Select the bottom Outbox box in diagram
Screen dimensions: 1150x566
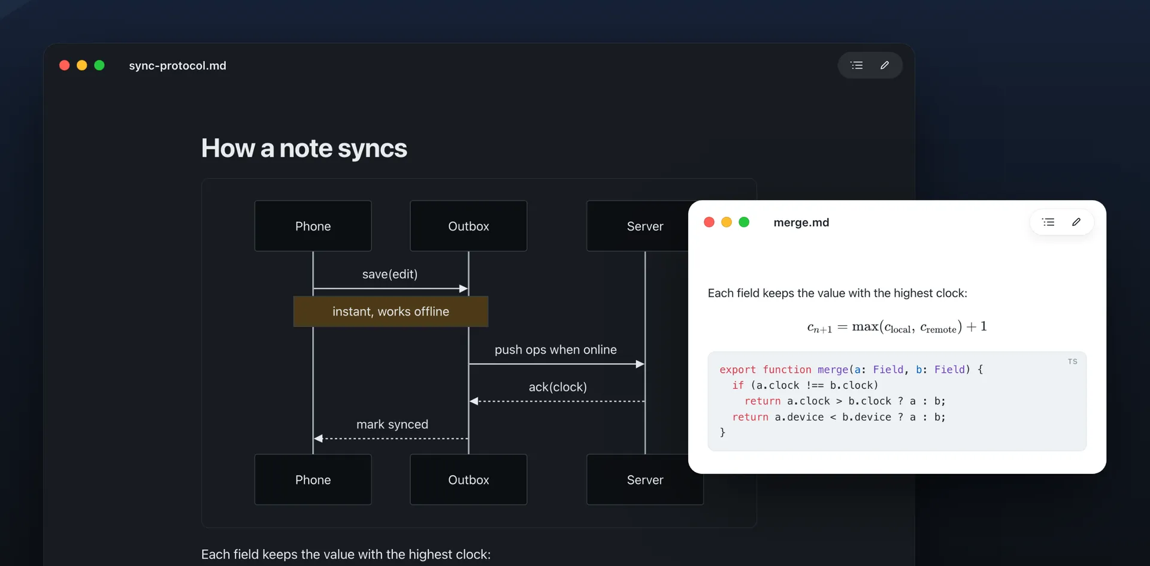pyautogui.click(x=468, y=479)
